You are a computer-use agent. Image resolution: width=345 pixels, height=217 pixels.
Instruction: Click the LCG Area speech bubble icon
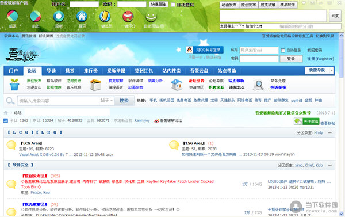pyautogui.click(x=11, y=145)
